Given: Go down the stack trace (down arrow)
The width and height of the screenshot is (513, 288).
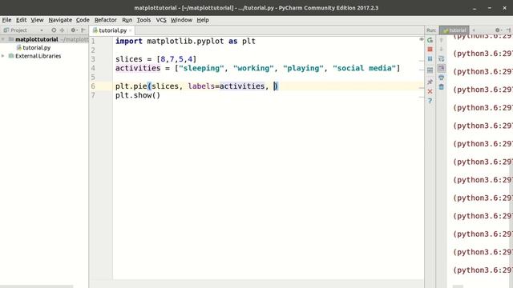Looking at the screenshot, I should point(442,50).
